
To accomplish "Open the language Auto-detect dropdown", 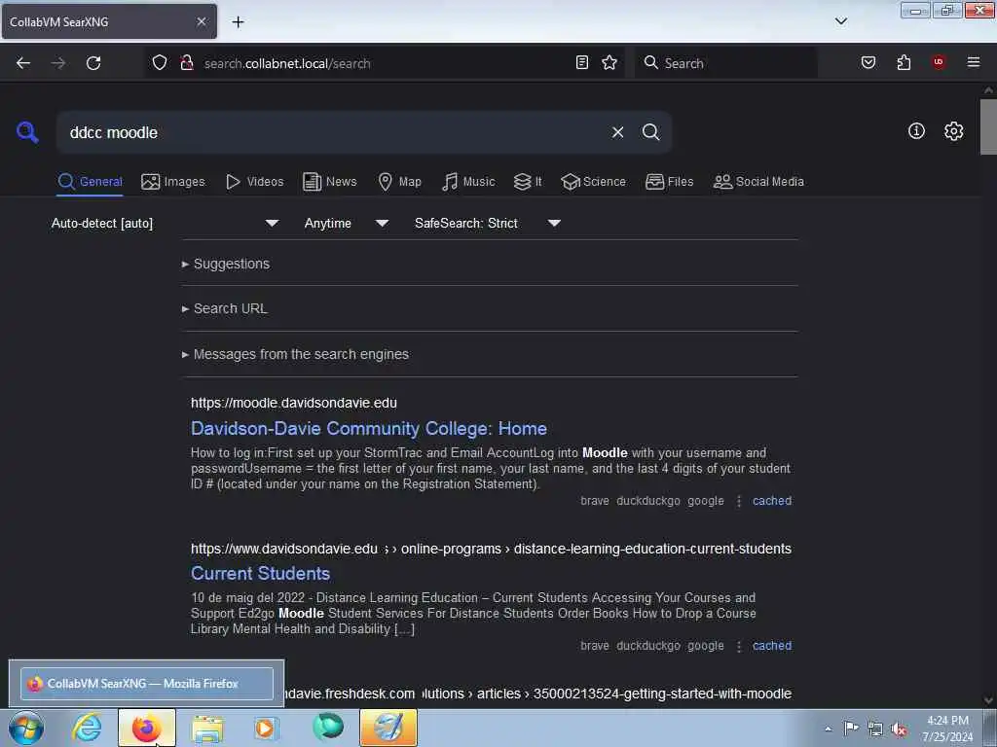I will 165,223.
